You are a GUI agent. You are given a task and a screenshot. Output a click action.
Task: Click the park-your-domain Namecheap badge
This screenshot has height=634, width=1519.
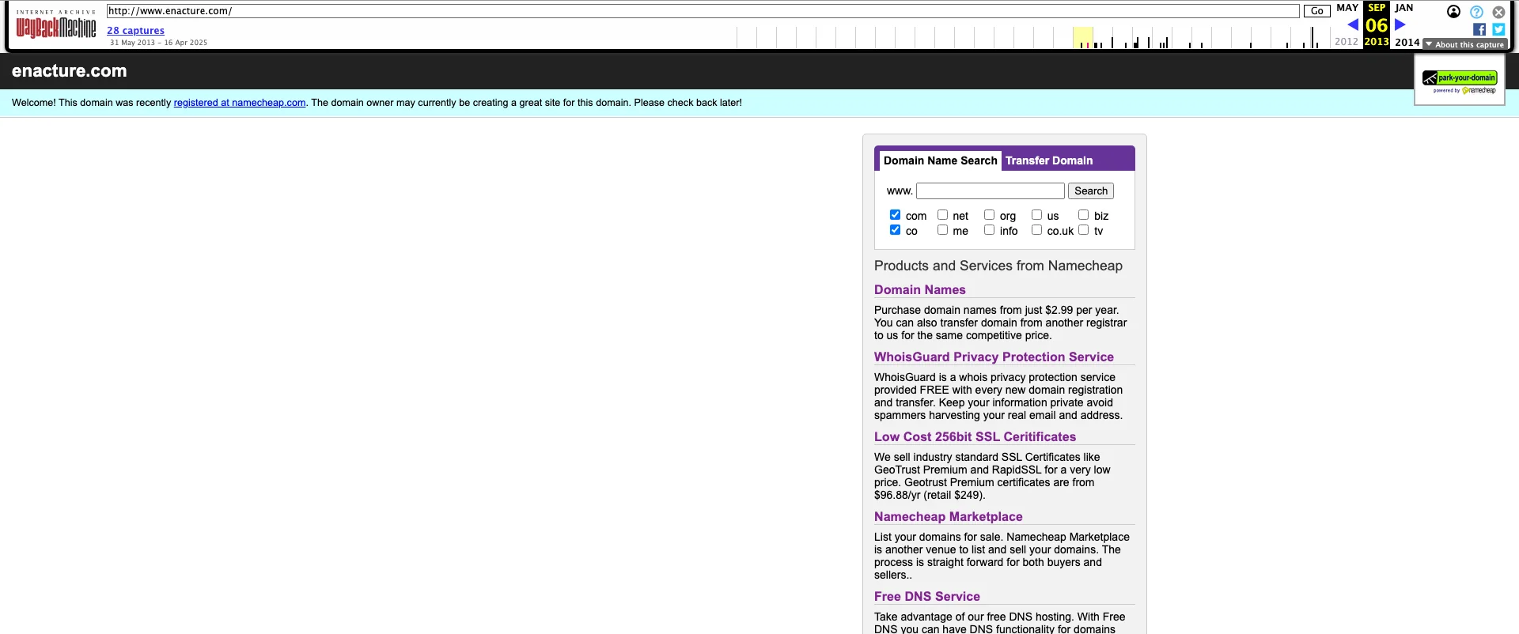point(1459,80)
